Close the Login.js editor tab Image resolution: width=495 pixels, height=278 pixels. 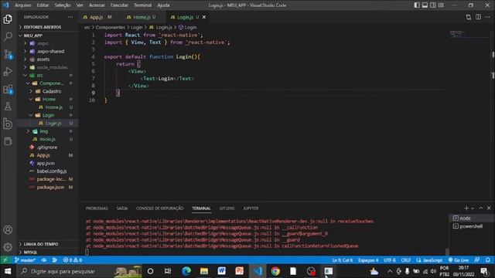tap(204, 17)
